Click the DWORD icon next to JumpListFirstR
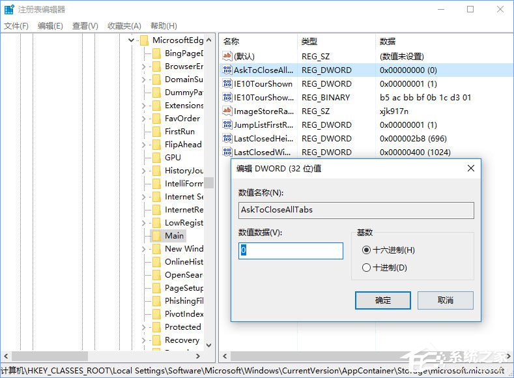 227,125
